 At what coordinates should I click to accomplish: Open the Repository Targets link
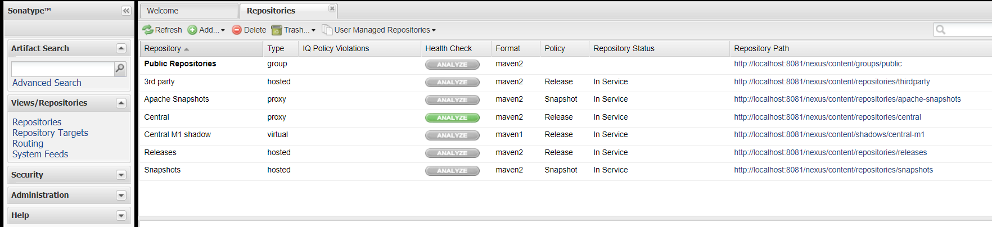pos(50,133)
